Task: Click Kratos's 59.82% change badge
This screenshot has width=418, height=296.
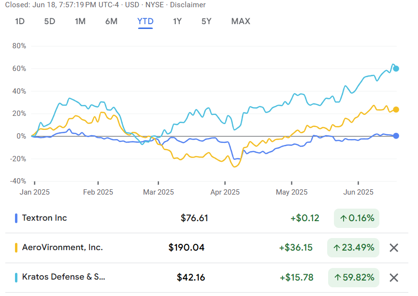Action: 353,278
